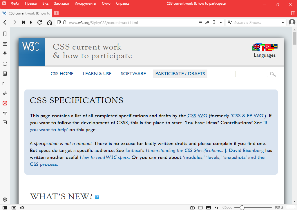This screenshot has width=297, height=210.
Task: Open the Notes panel in sidebar
Action: coord(5,74)
